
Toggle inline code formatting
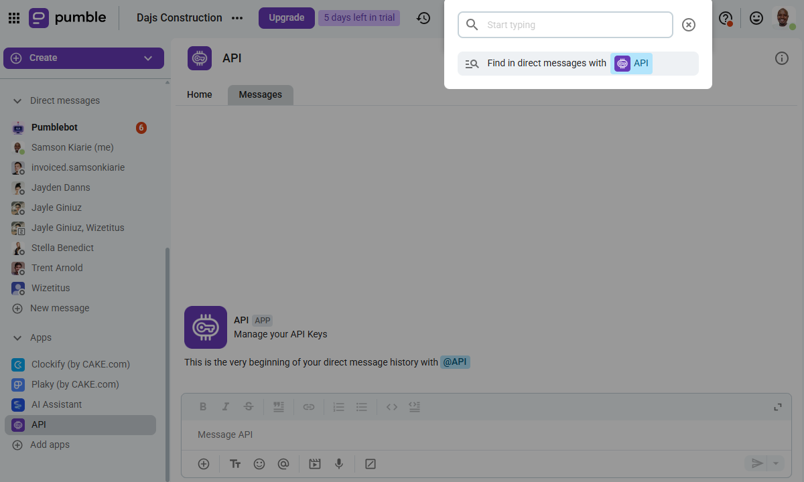click(392, 406)
